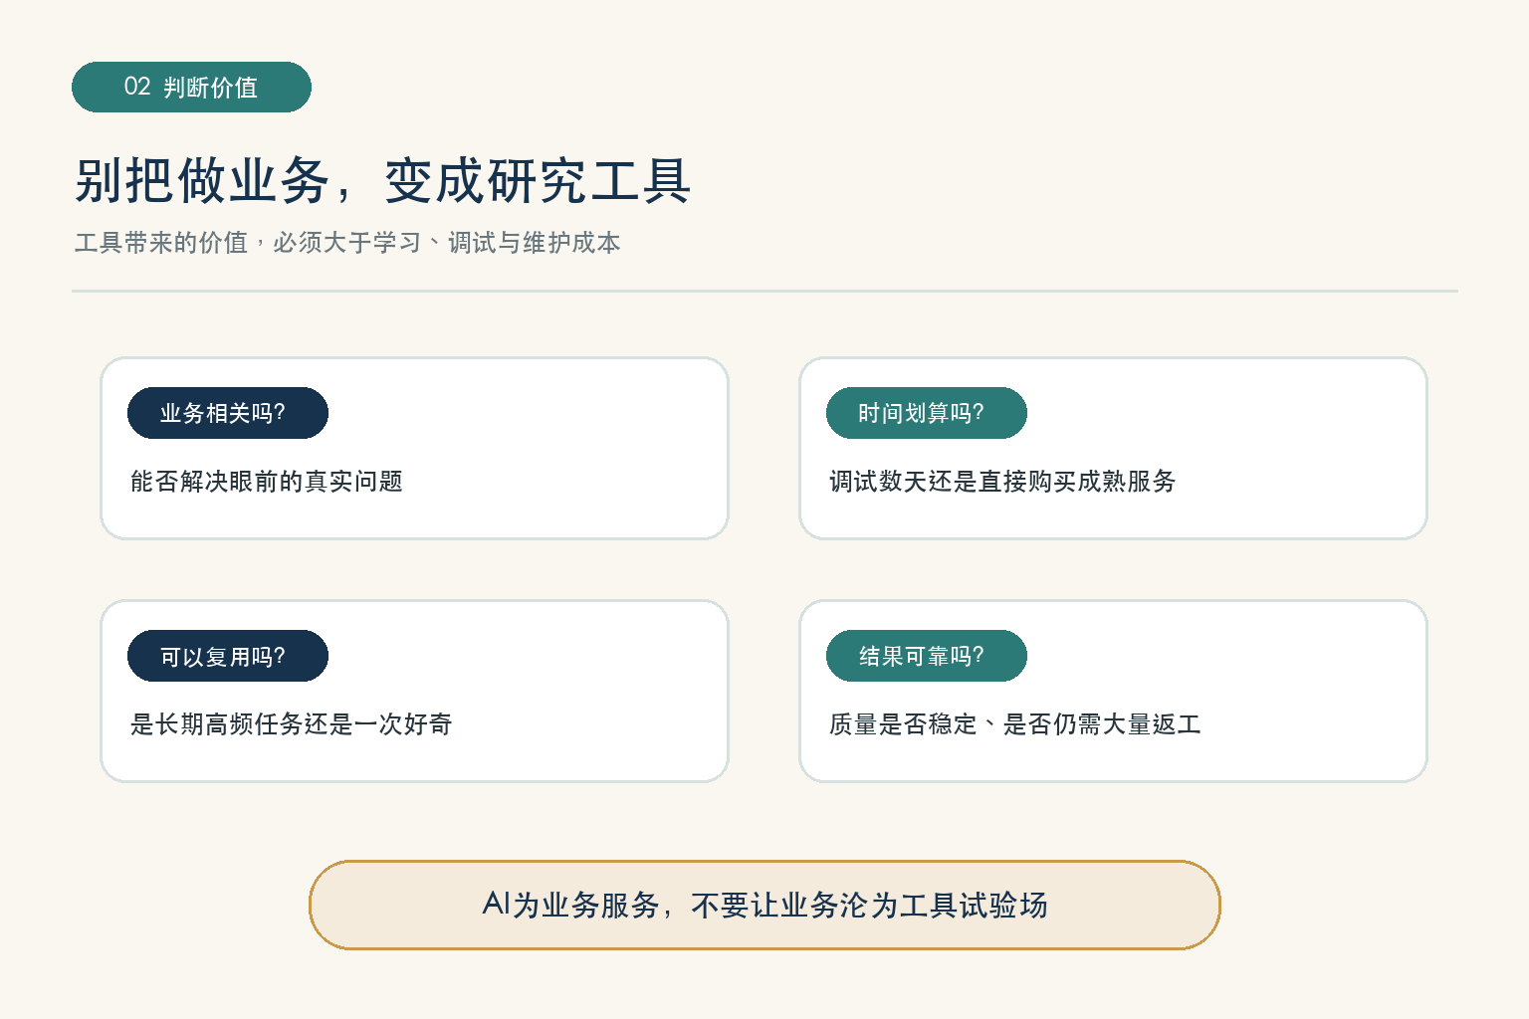Select the 可以复用吗? pill label
Viewport: 1529px width, 1019px height.
tap(228, 656)
